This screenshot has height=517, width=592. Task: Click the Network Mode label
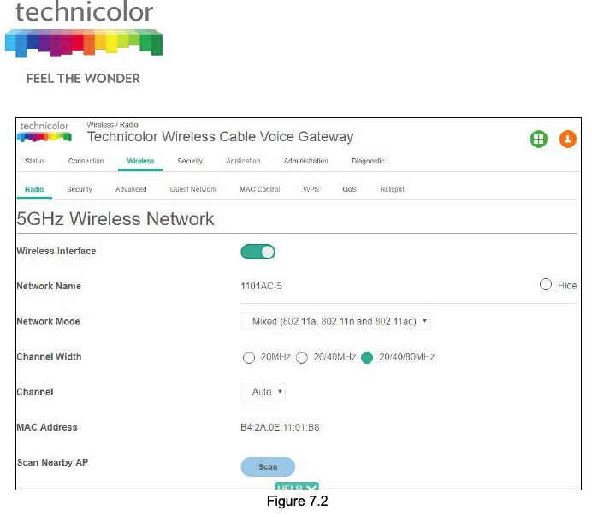[x=48, y=322]
